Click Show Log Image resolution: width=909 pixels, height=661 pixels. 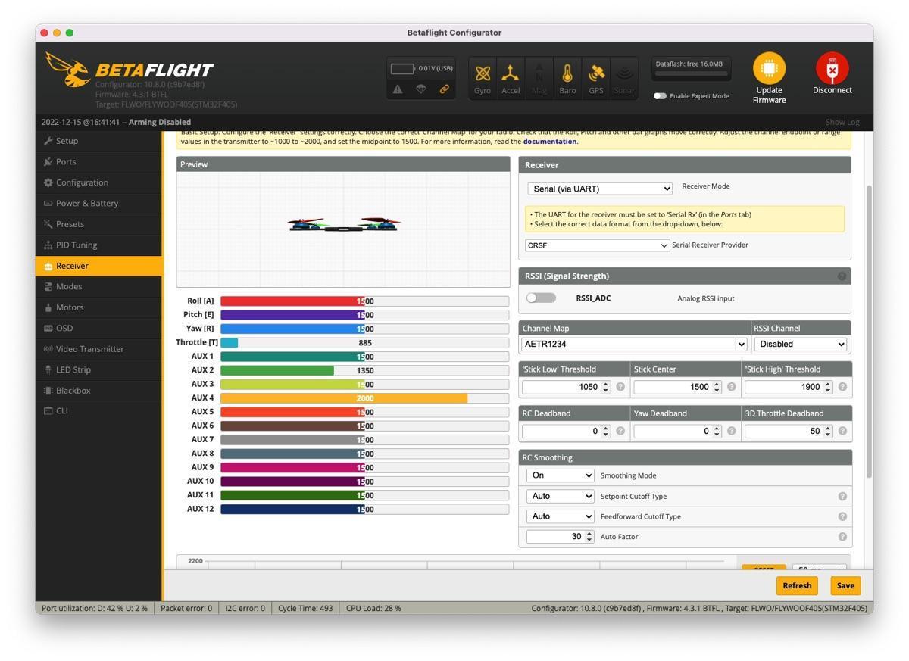[x=842, y=122]
